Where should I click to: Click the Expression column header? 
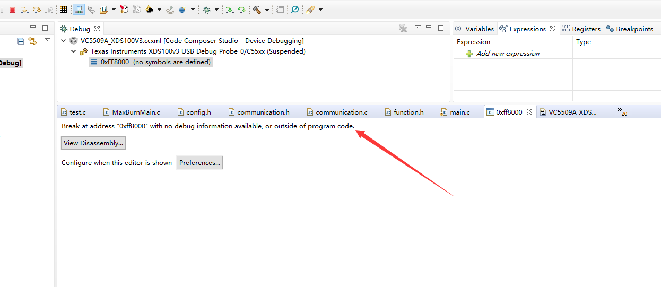(x=473, y=42)
